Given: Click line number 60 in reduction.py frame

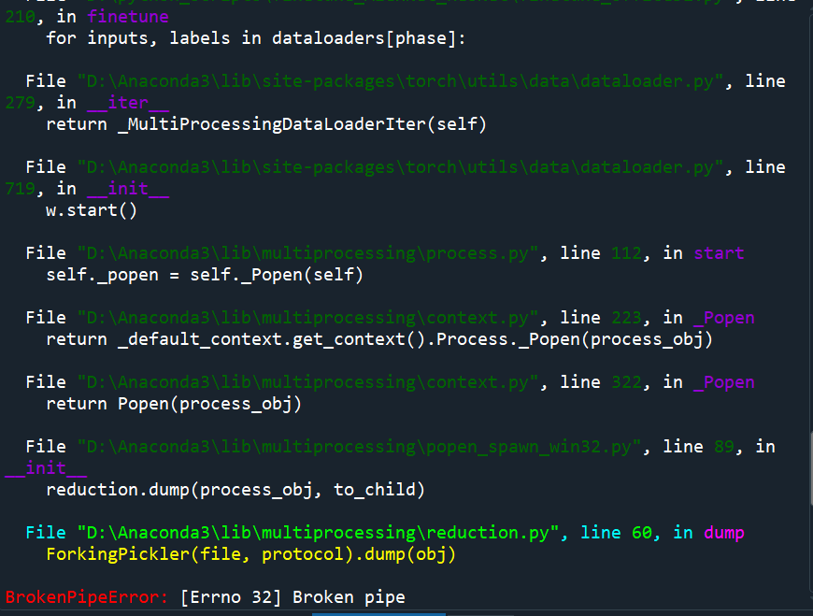Looking at the screenshot, I should coord(642,533).
